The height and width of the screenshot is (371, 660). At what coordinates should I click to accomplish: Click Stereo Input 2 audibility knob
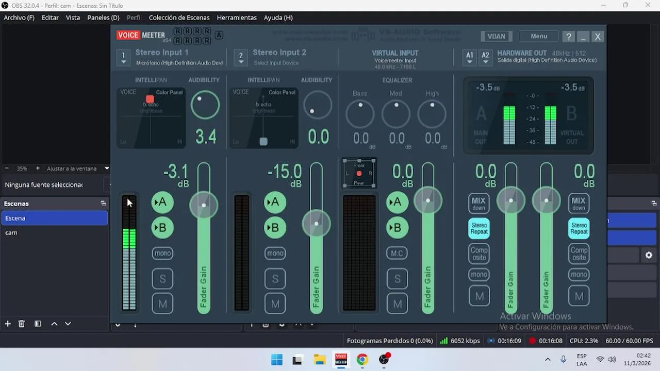click(318, 105)
